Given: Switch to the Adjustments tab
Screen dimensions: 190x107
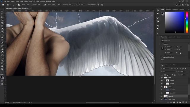Looking at the screenshot, I should click(172, 37).
